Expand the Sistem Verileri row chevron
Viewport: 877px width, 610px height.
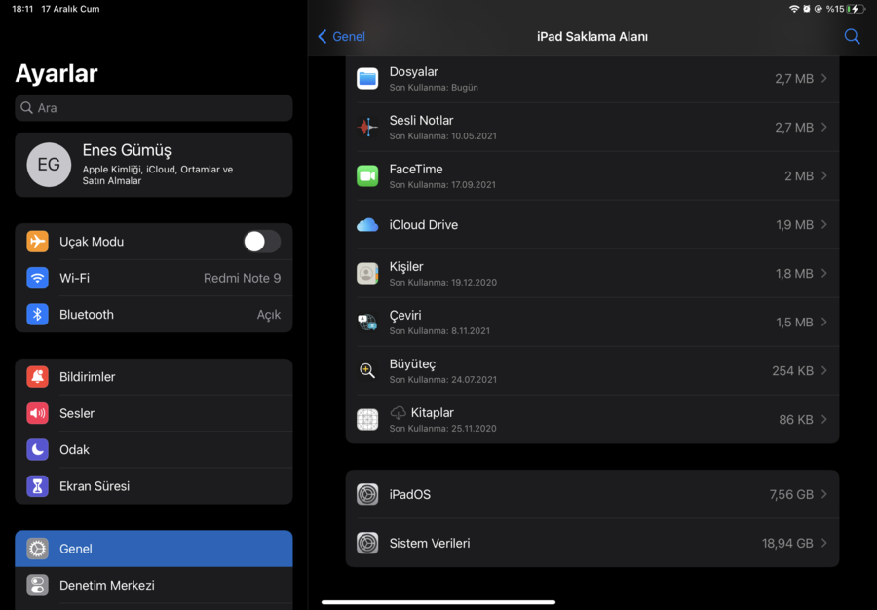pos(824,543)
